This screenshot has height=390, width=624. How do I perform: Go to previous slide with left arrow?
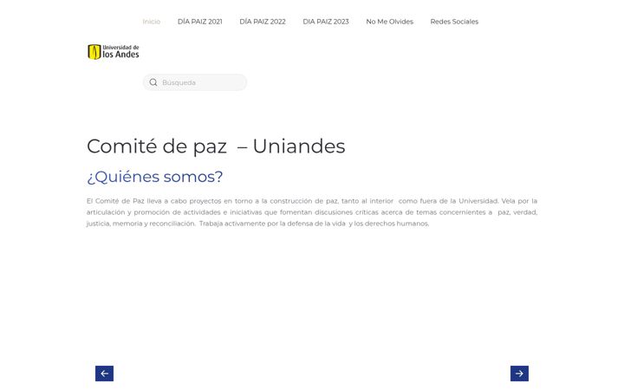104,374
